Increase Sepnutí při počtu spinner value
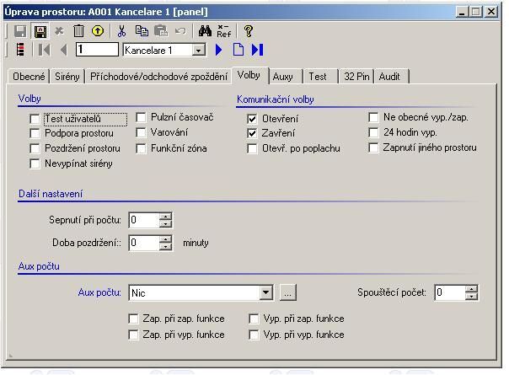Screen dimensions: 509x375 (165, 217)
